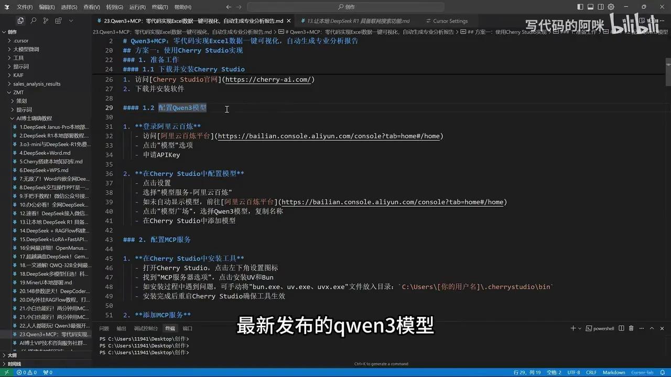The height and width of the screenshot is (377, 671).
Task: Open the terminal profile dropdown arrow
Action: click(579, 328)
